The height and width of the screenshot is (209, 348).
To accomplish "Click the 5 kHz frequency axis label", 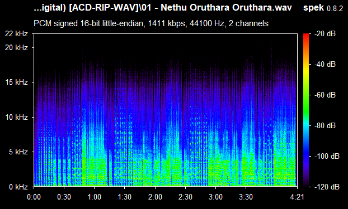I will pos(18,152).
